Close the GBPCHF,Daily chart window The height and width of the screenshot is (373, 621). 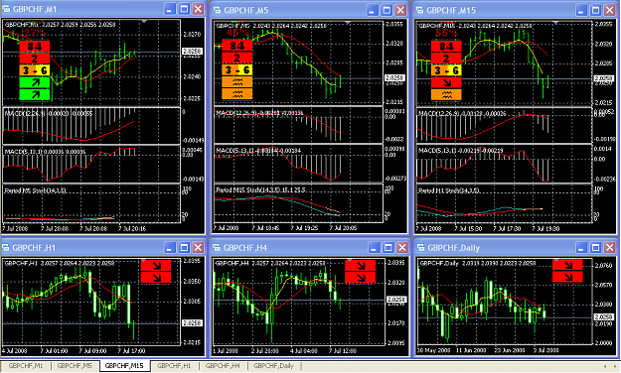(609, 248)
